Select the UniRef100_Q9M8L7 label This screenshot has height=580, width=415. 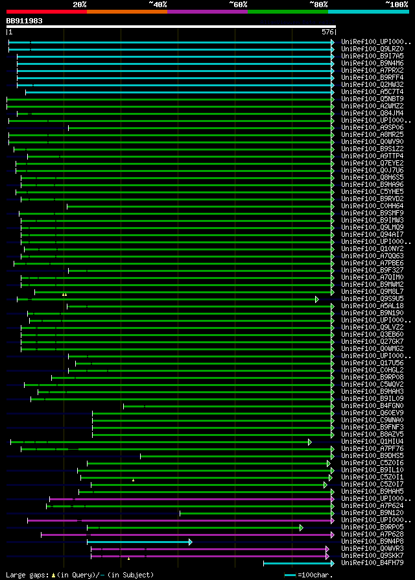coord(372,292)
